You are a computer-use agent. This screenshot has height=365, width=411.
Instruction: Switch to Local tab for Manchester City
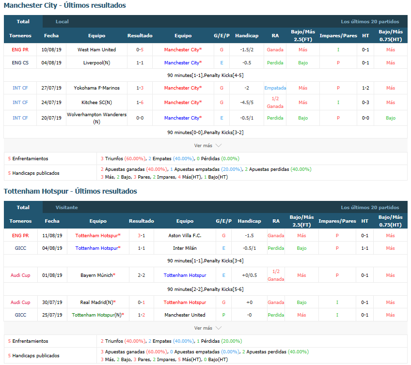pos(62,21)
